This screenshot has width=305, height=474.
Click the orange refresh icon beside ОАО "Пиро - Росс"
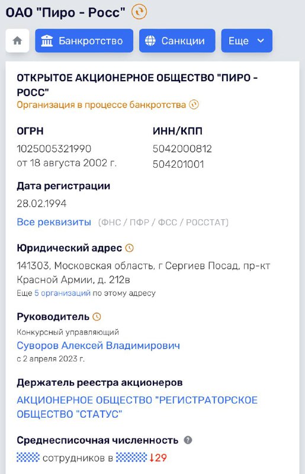click(x=139, y=12)
